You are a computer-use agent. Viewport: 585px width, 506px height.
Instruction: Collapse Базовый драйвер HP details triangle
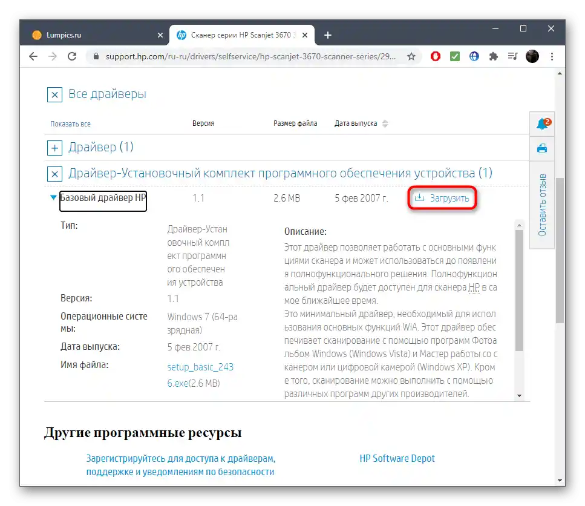[x=53, y=197]
